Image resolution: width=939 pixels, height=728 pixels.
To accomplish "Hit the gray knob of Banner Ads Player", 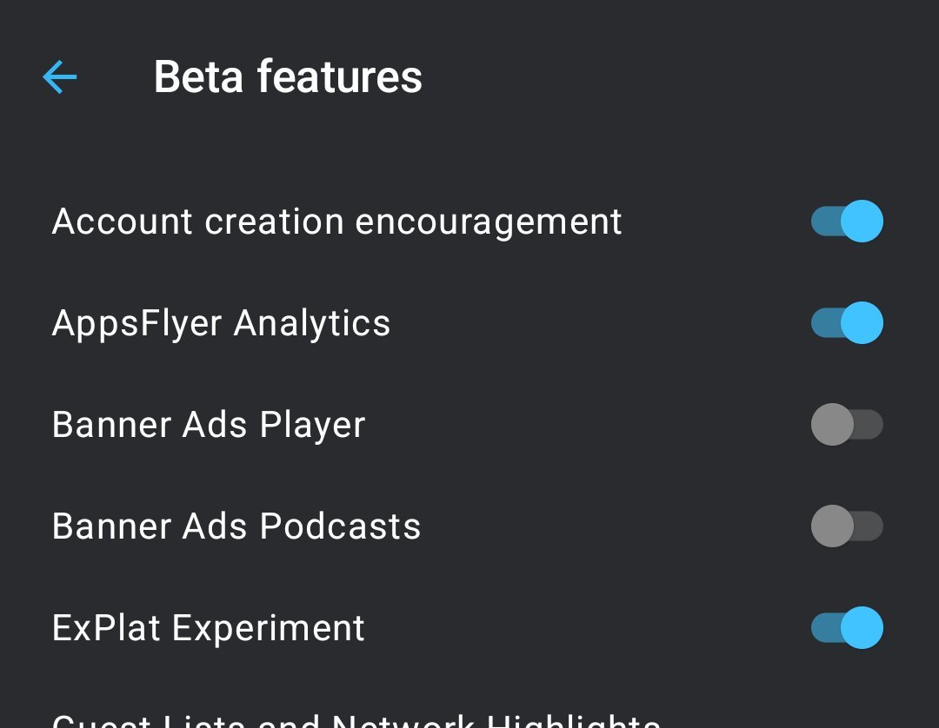I will 832,425.
